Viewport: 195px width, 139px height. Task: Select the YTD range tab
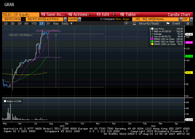click(x=34, y=23)
